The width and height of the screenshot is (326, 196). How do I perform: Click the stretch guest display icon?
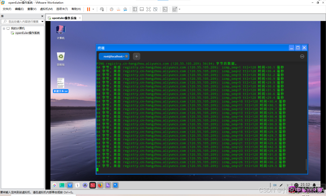pos(175,9)
